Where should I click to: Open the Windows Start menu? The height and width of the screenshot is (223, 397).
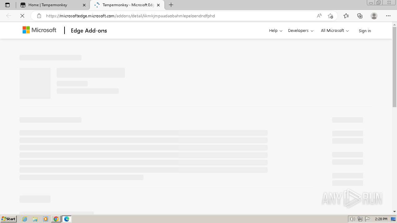(9, 219)
